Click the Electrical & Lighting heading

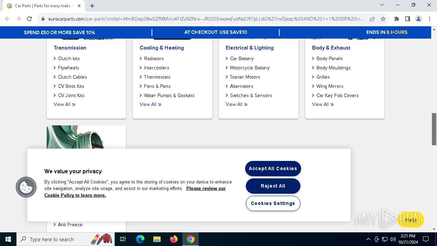click(x=250, y=48)
